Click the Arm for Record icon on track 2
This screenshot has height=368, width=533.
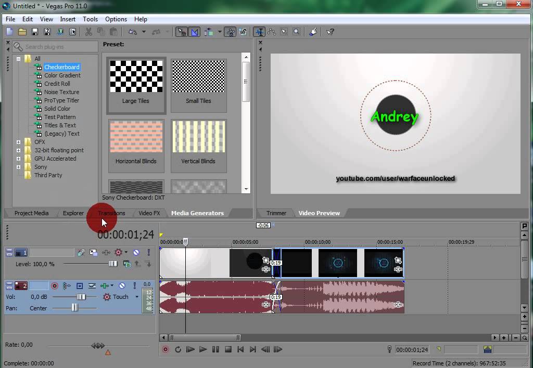tap(54, 286)
